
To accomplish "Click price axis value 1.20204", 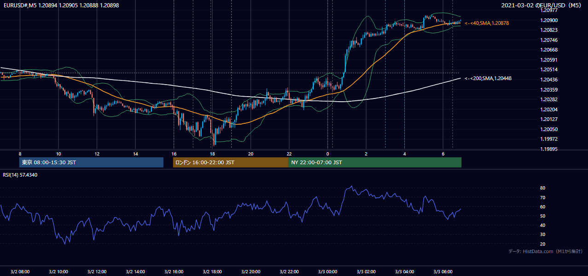I will pyautogui.click(x=548, y=109).
